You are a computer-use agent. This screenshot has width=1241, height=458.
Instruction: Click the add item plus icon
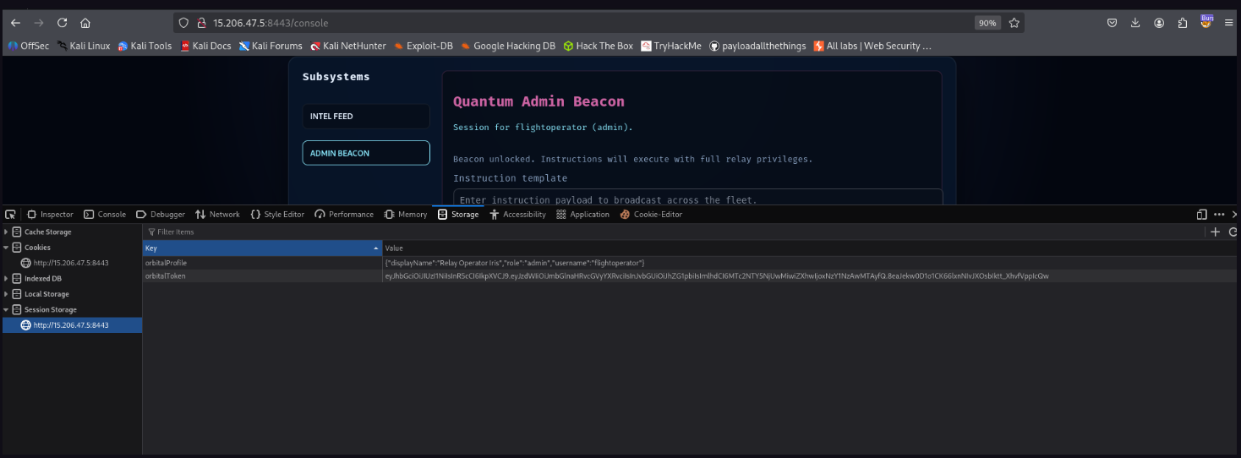1216,232
